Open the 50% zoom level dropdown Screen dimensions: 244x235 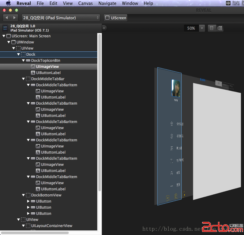201,28
